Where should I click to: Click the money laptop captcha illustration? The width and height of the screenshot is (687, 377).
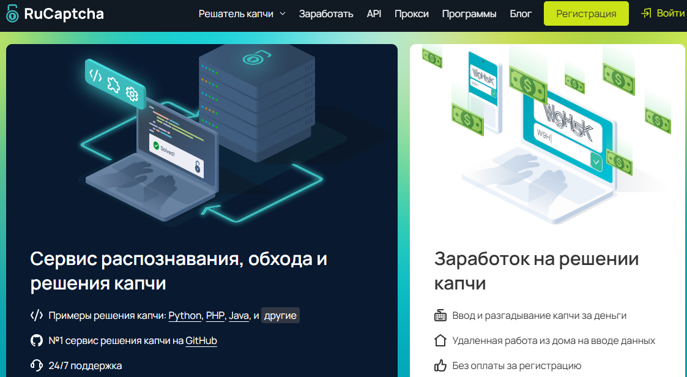(x=548, y=136)
